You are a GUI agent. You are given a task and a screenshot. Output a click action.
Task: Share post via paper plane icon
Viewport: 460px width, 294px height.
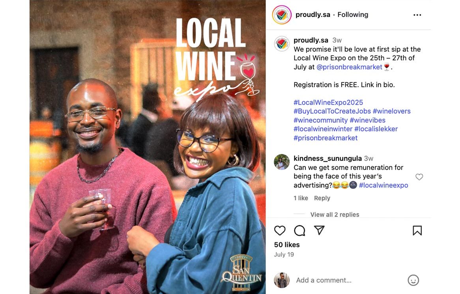(x=319, y=230)
